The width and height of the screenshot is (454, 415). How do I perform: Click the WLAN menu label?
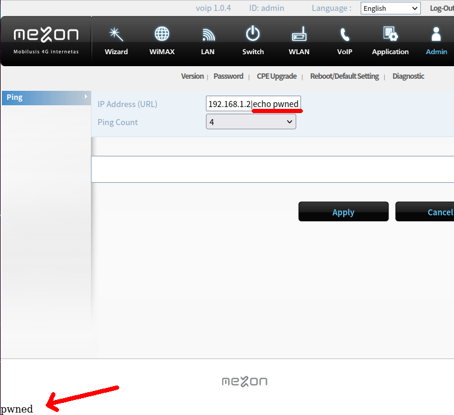point(299,52)
